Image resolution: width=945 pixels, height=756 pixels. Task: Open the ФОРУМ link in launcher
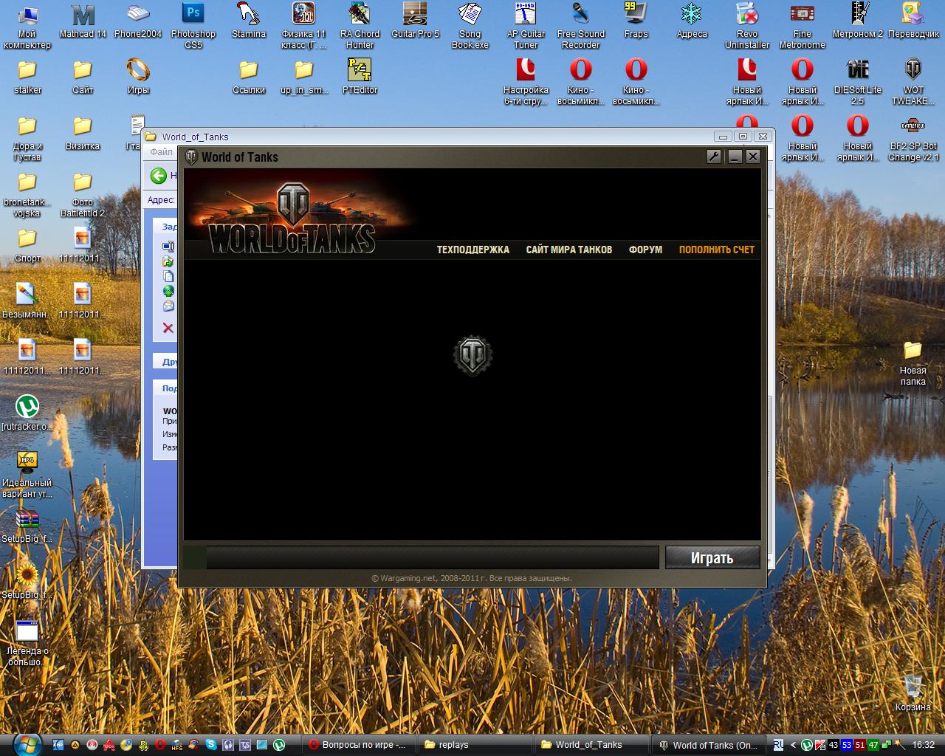[x=646, y=250]
